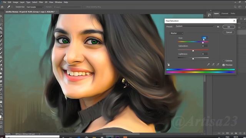Select the Rectangular Marquee tool
Screen dimensions: 246x138
(1, 20)
